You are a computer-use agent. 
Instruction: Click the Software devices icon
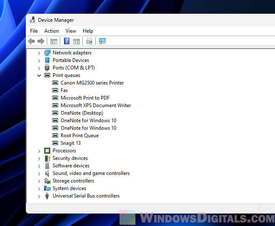47,166
